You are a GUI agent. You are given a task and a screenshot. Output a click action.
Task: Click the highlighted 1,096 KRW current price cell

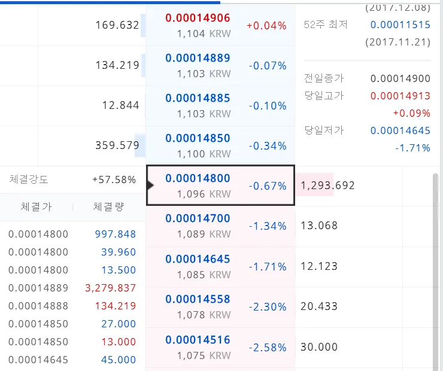tap(220, 186)
